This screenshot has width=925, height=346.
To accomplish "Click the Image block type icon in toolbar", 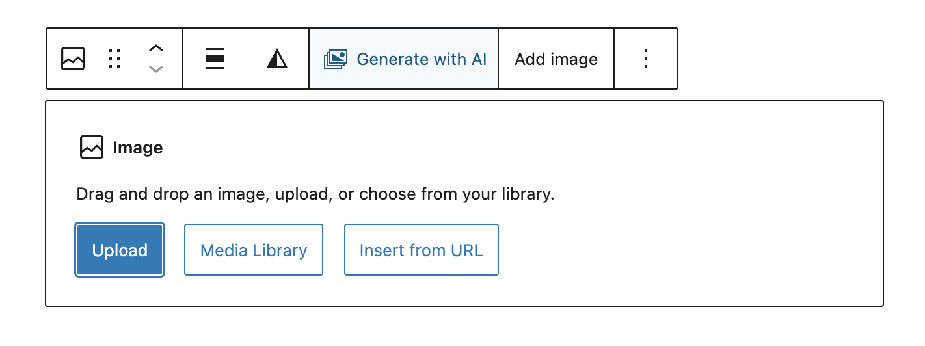I will coord(73,59).
